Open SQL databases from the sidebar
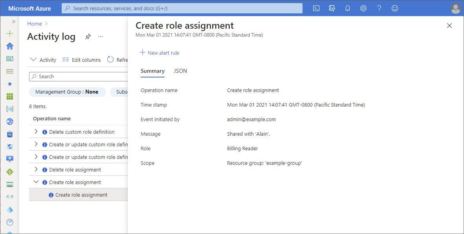 click(x=9, y=134)
